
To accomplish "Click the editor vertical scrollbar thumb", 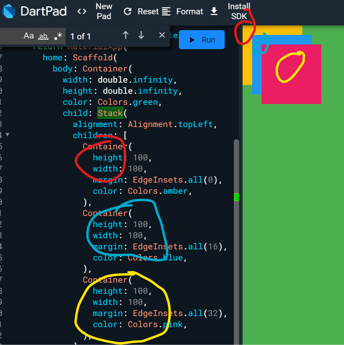I will 236,242.
